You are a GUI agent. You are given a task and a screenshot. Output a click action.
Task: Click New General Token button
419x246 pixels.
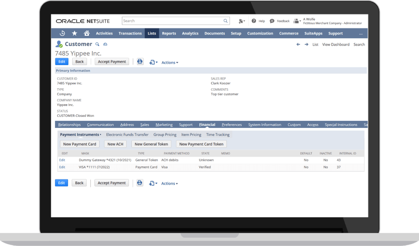click(151, 144)
